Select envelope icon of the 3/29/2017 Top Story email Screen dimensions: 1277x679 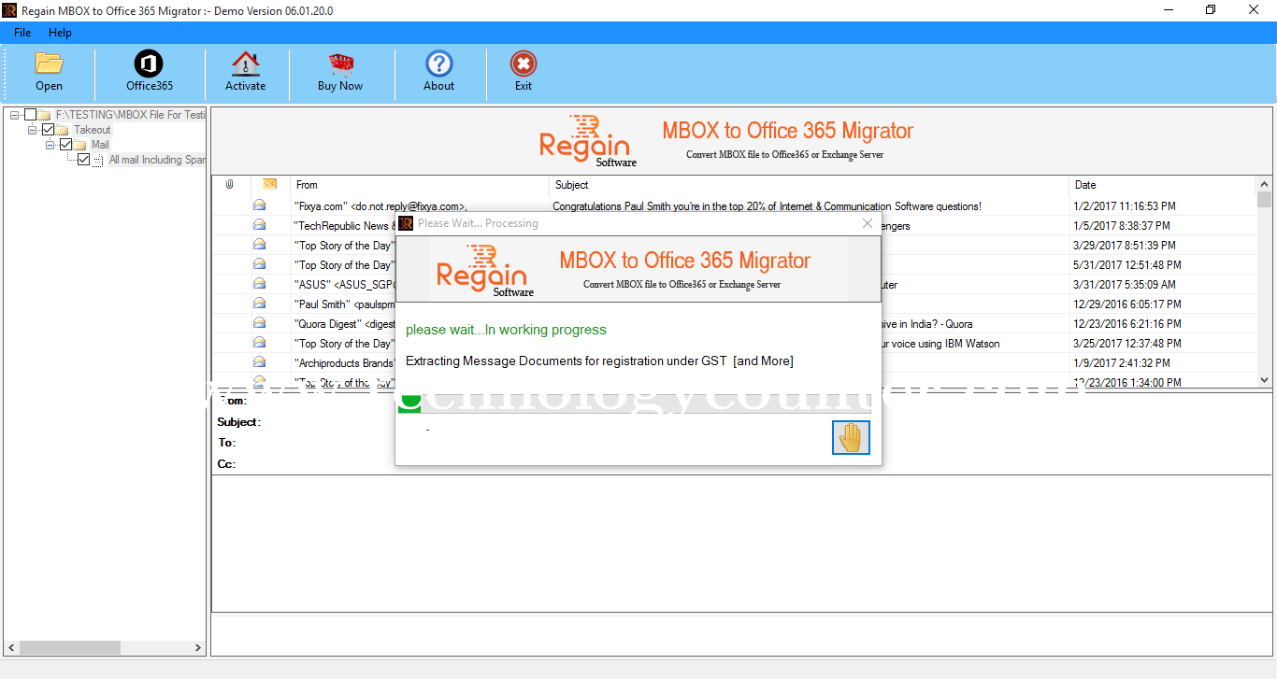tap(260, 245)
